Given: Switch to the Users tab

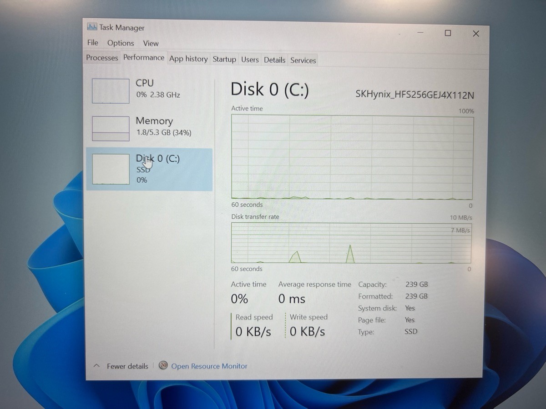Looking at the screenshot, I should (x=250, y=60).
